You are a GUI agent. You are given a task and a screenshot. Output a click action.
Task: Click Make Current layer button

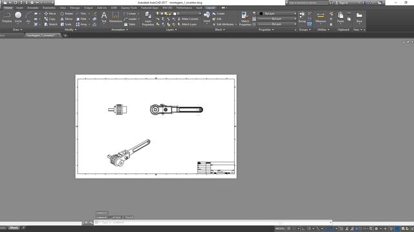pyautogui.click(x=188, y=19)
